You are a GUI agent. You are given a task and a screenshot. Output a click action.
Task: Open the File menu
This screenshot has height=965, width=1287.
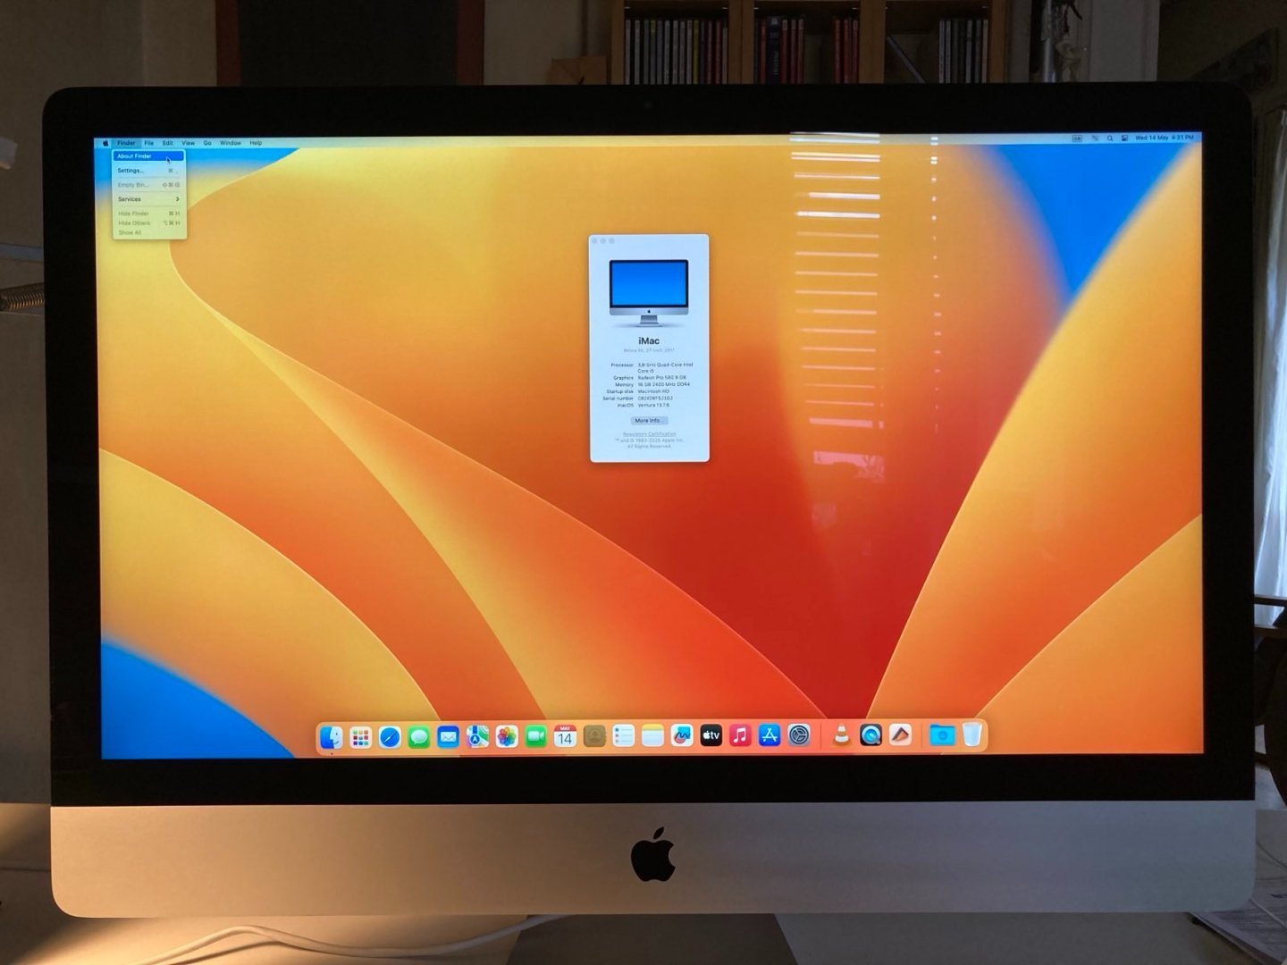(x=149, y=143)
